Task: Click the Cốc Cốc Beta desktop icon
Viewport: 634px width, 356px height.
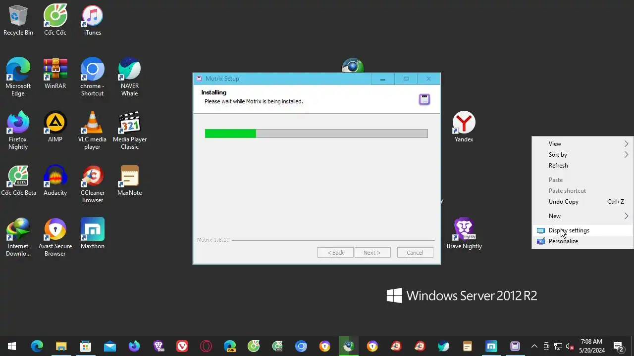Action: point(18,180)
